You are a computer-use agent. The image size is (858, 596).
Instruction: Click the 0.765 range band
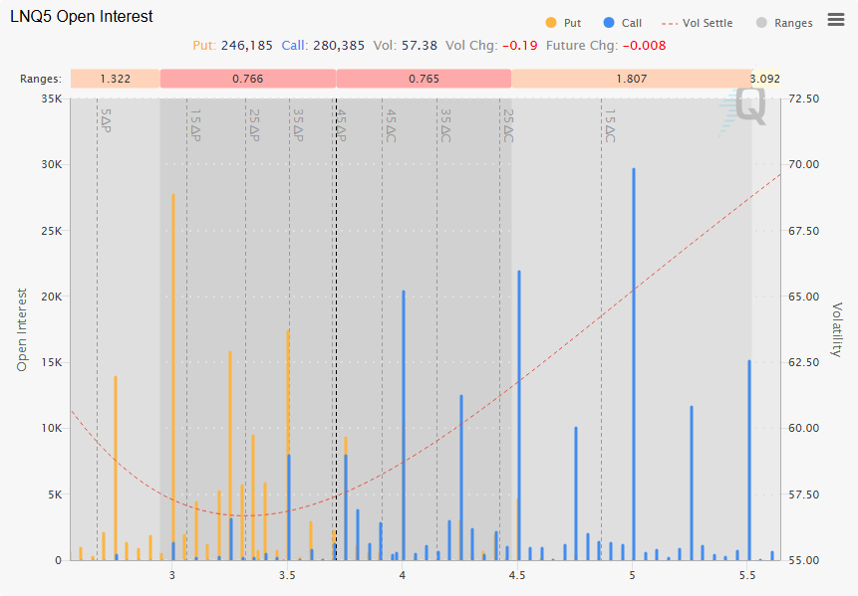click(x=424, y=79)
